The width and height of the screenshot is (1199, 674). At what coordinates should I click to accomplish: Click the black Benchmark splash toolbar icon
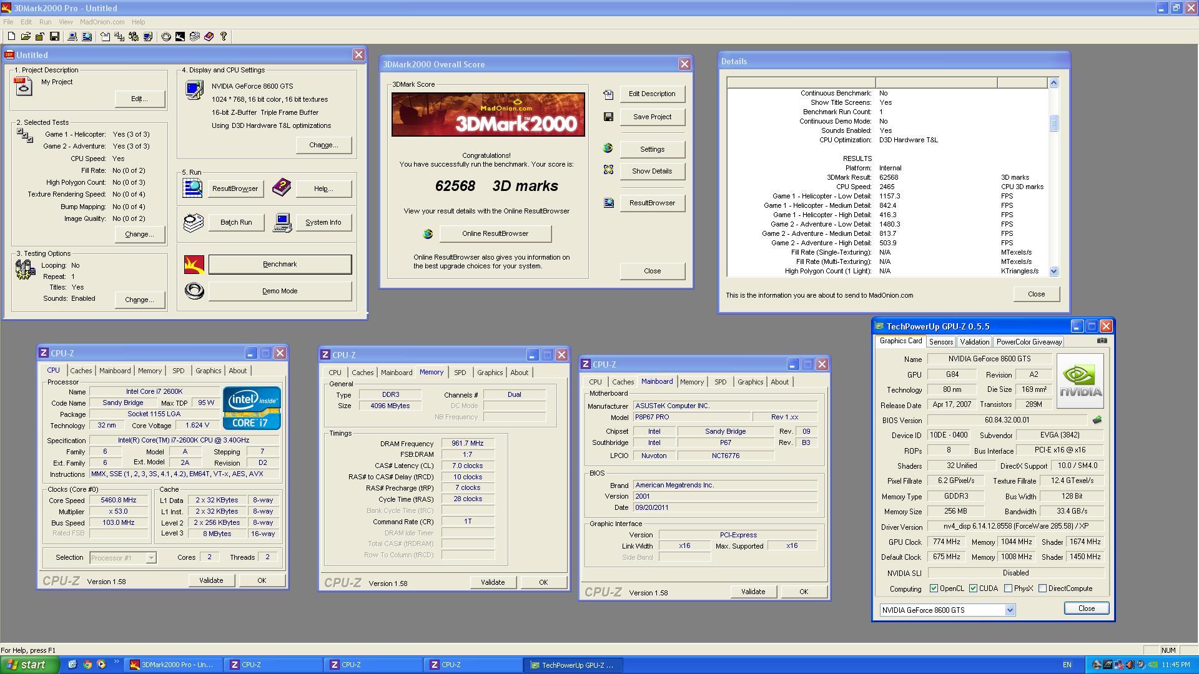click(180, 37)
